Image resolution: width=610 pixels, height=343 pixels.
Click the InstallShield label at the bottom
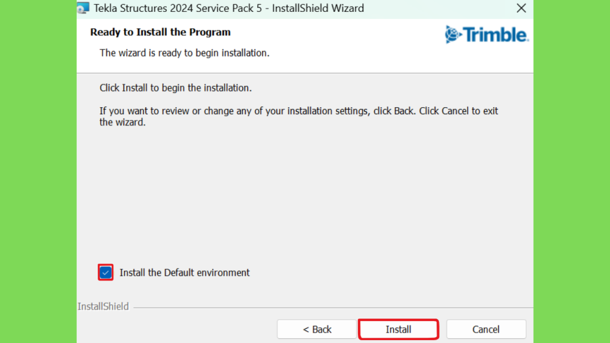click(x=103, y=307)
